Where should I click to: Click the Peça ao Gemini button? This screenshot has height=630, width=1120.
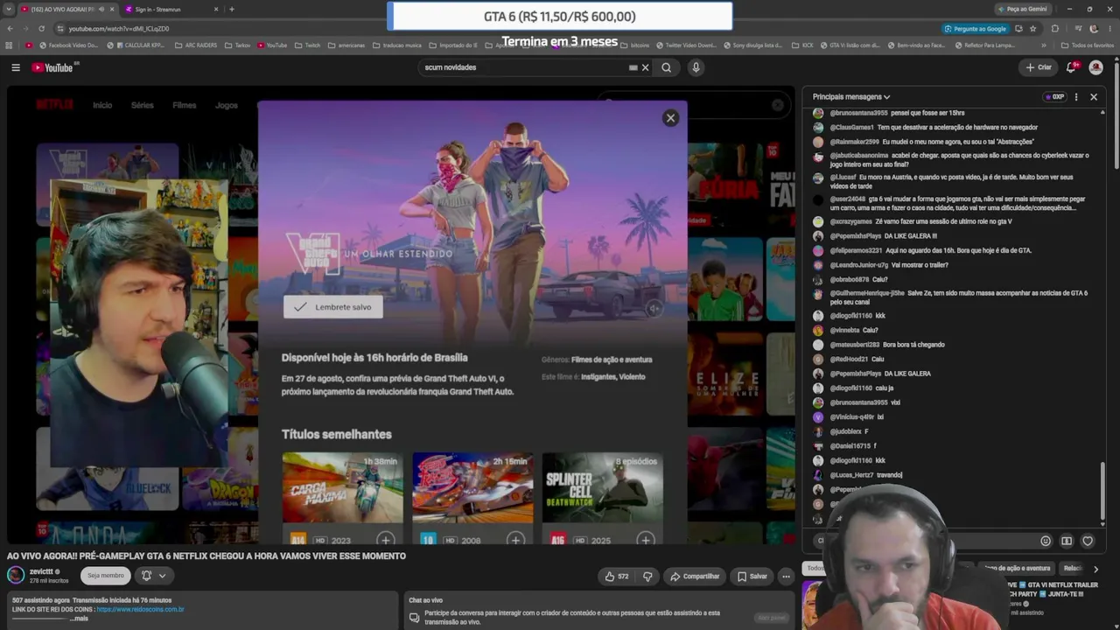click(x=1022, y=10)
